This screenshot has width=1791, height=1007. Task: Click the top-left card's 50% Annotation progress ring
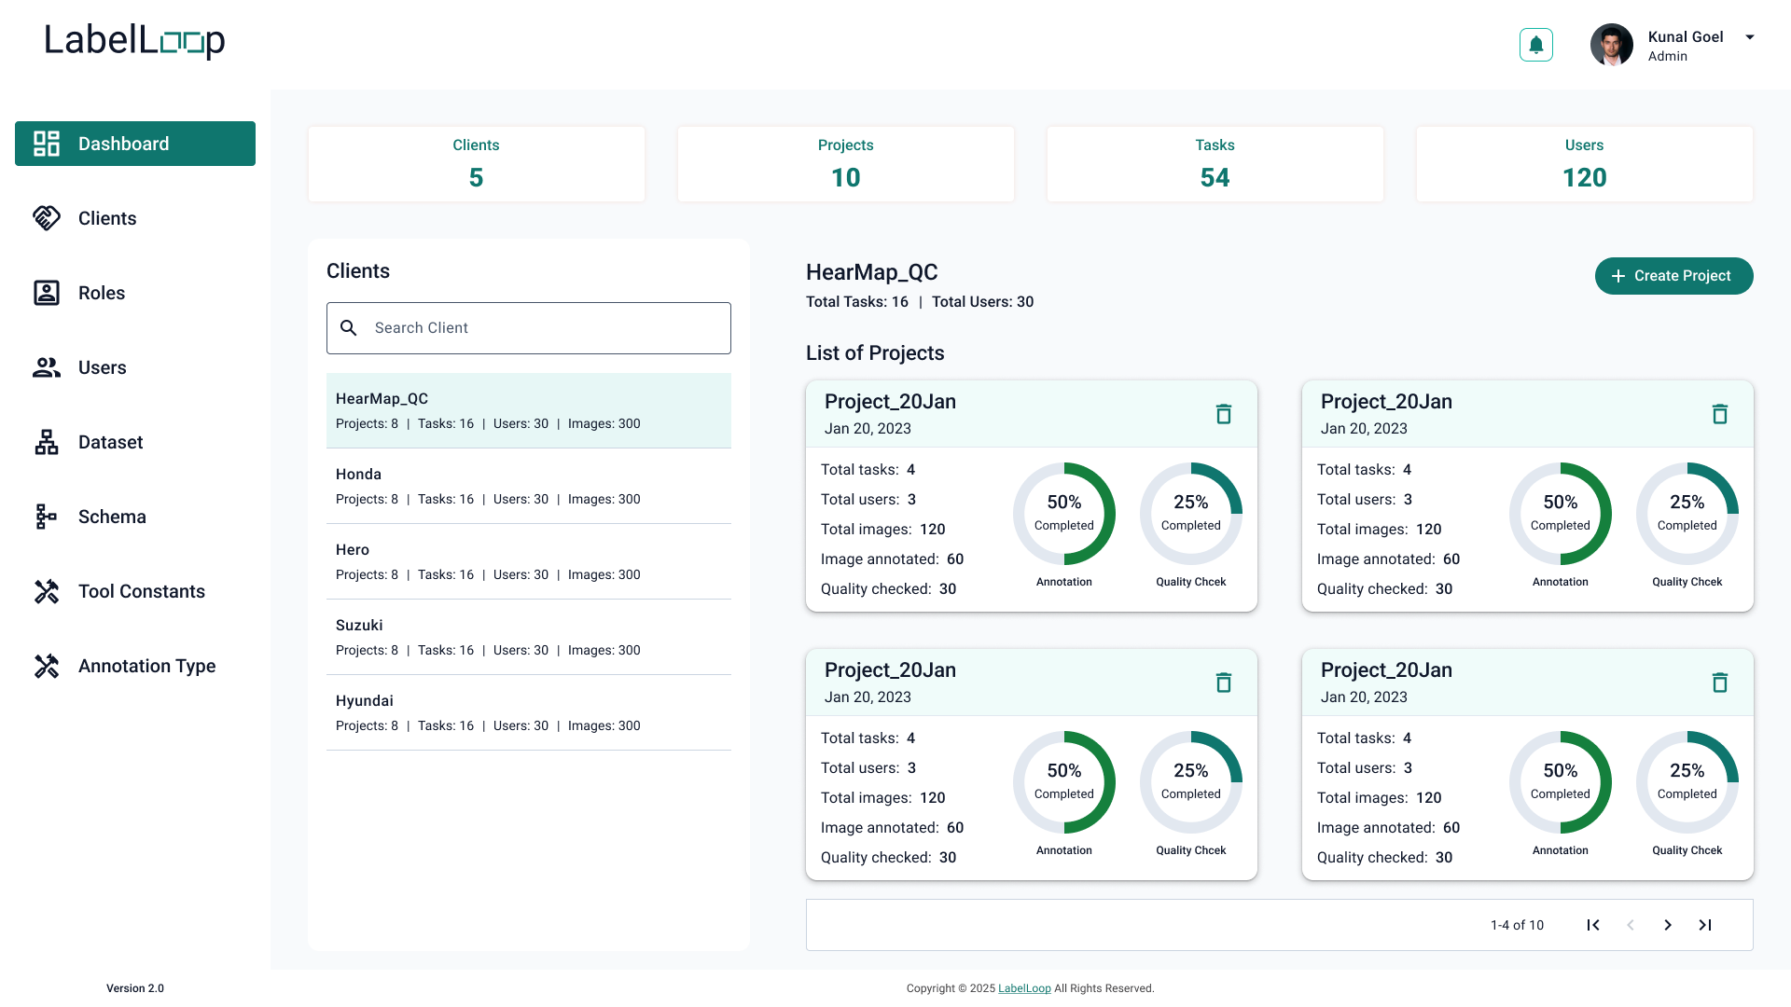point(1064,514)
